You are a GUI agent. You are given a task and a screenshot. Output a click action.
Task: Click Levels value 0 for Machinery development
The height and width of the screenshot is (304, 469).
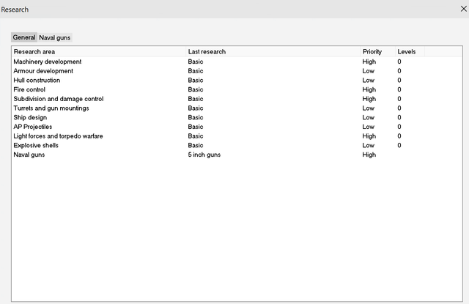click(x=399, y=62)
